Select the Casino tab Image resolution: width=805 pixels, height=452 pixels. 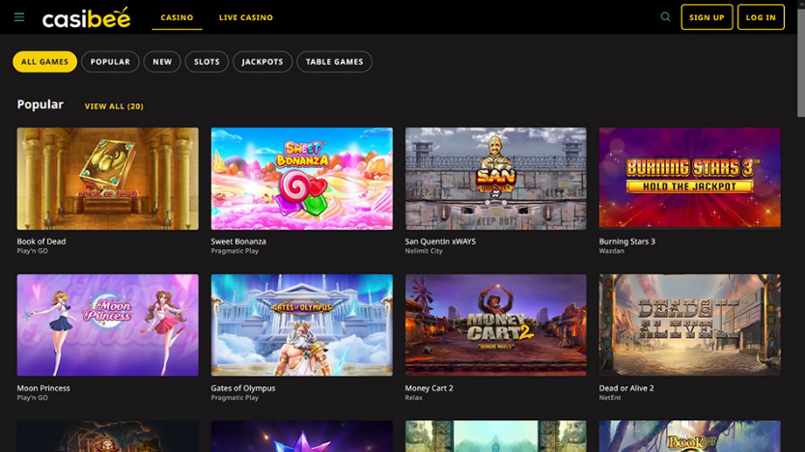tap(177, 17)
